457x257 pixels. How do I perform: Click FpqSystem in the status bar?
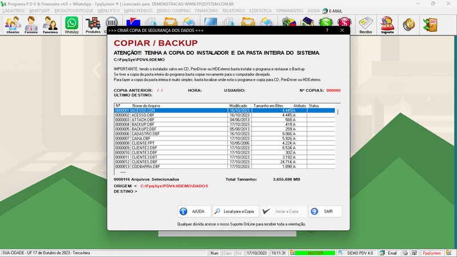(432, 253)
